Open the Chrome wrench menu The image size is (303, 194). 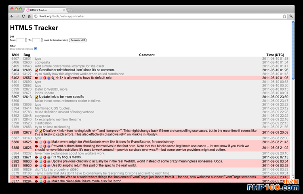click(291, 16)
